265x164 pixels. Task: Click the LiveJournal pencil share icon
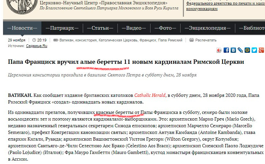(240, 50)
